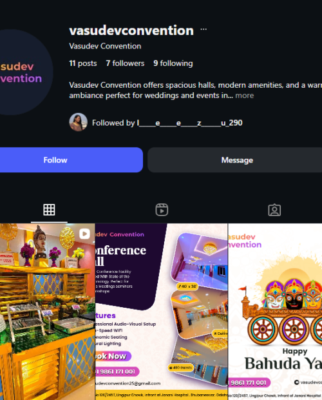Open the three-dot options menu beside username
Image resolution: width=322 pixels, height=400 pixels.
click(204, 29)
